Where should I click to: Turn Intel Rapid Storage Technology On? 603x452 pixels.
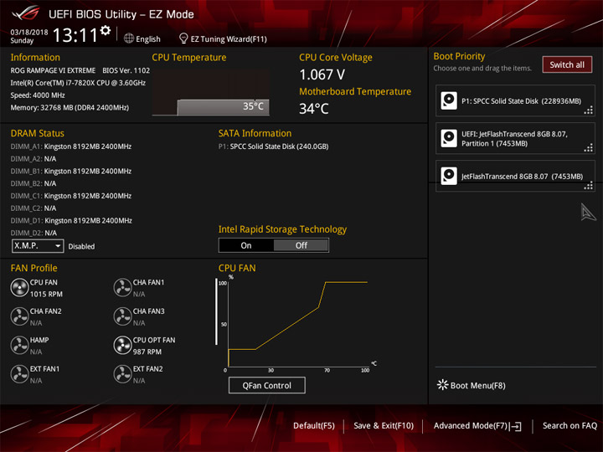click(x=246, y=245)
